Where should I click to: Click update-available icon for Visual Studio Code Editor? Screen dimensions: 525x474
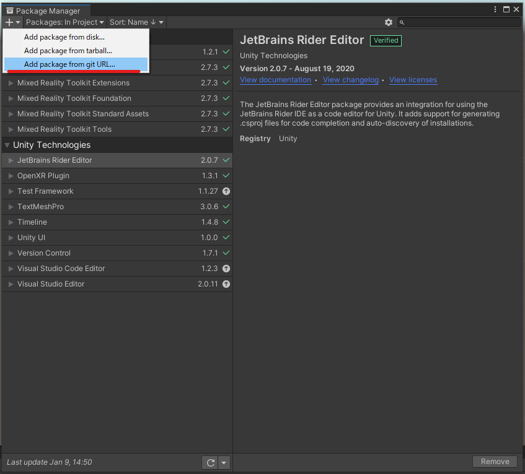coord(226,269)
